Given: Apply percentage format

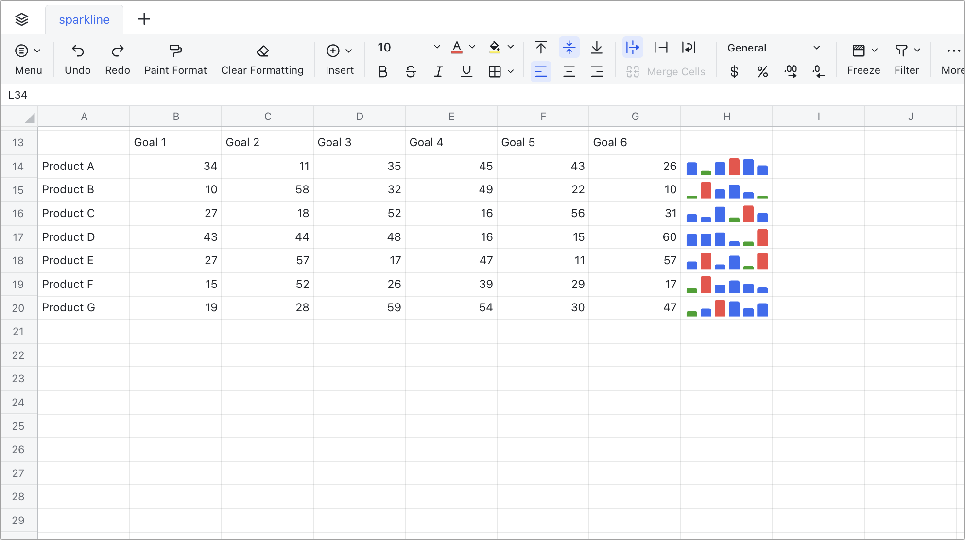Looking at the screenshot, I should click(762, 71).
